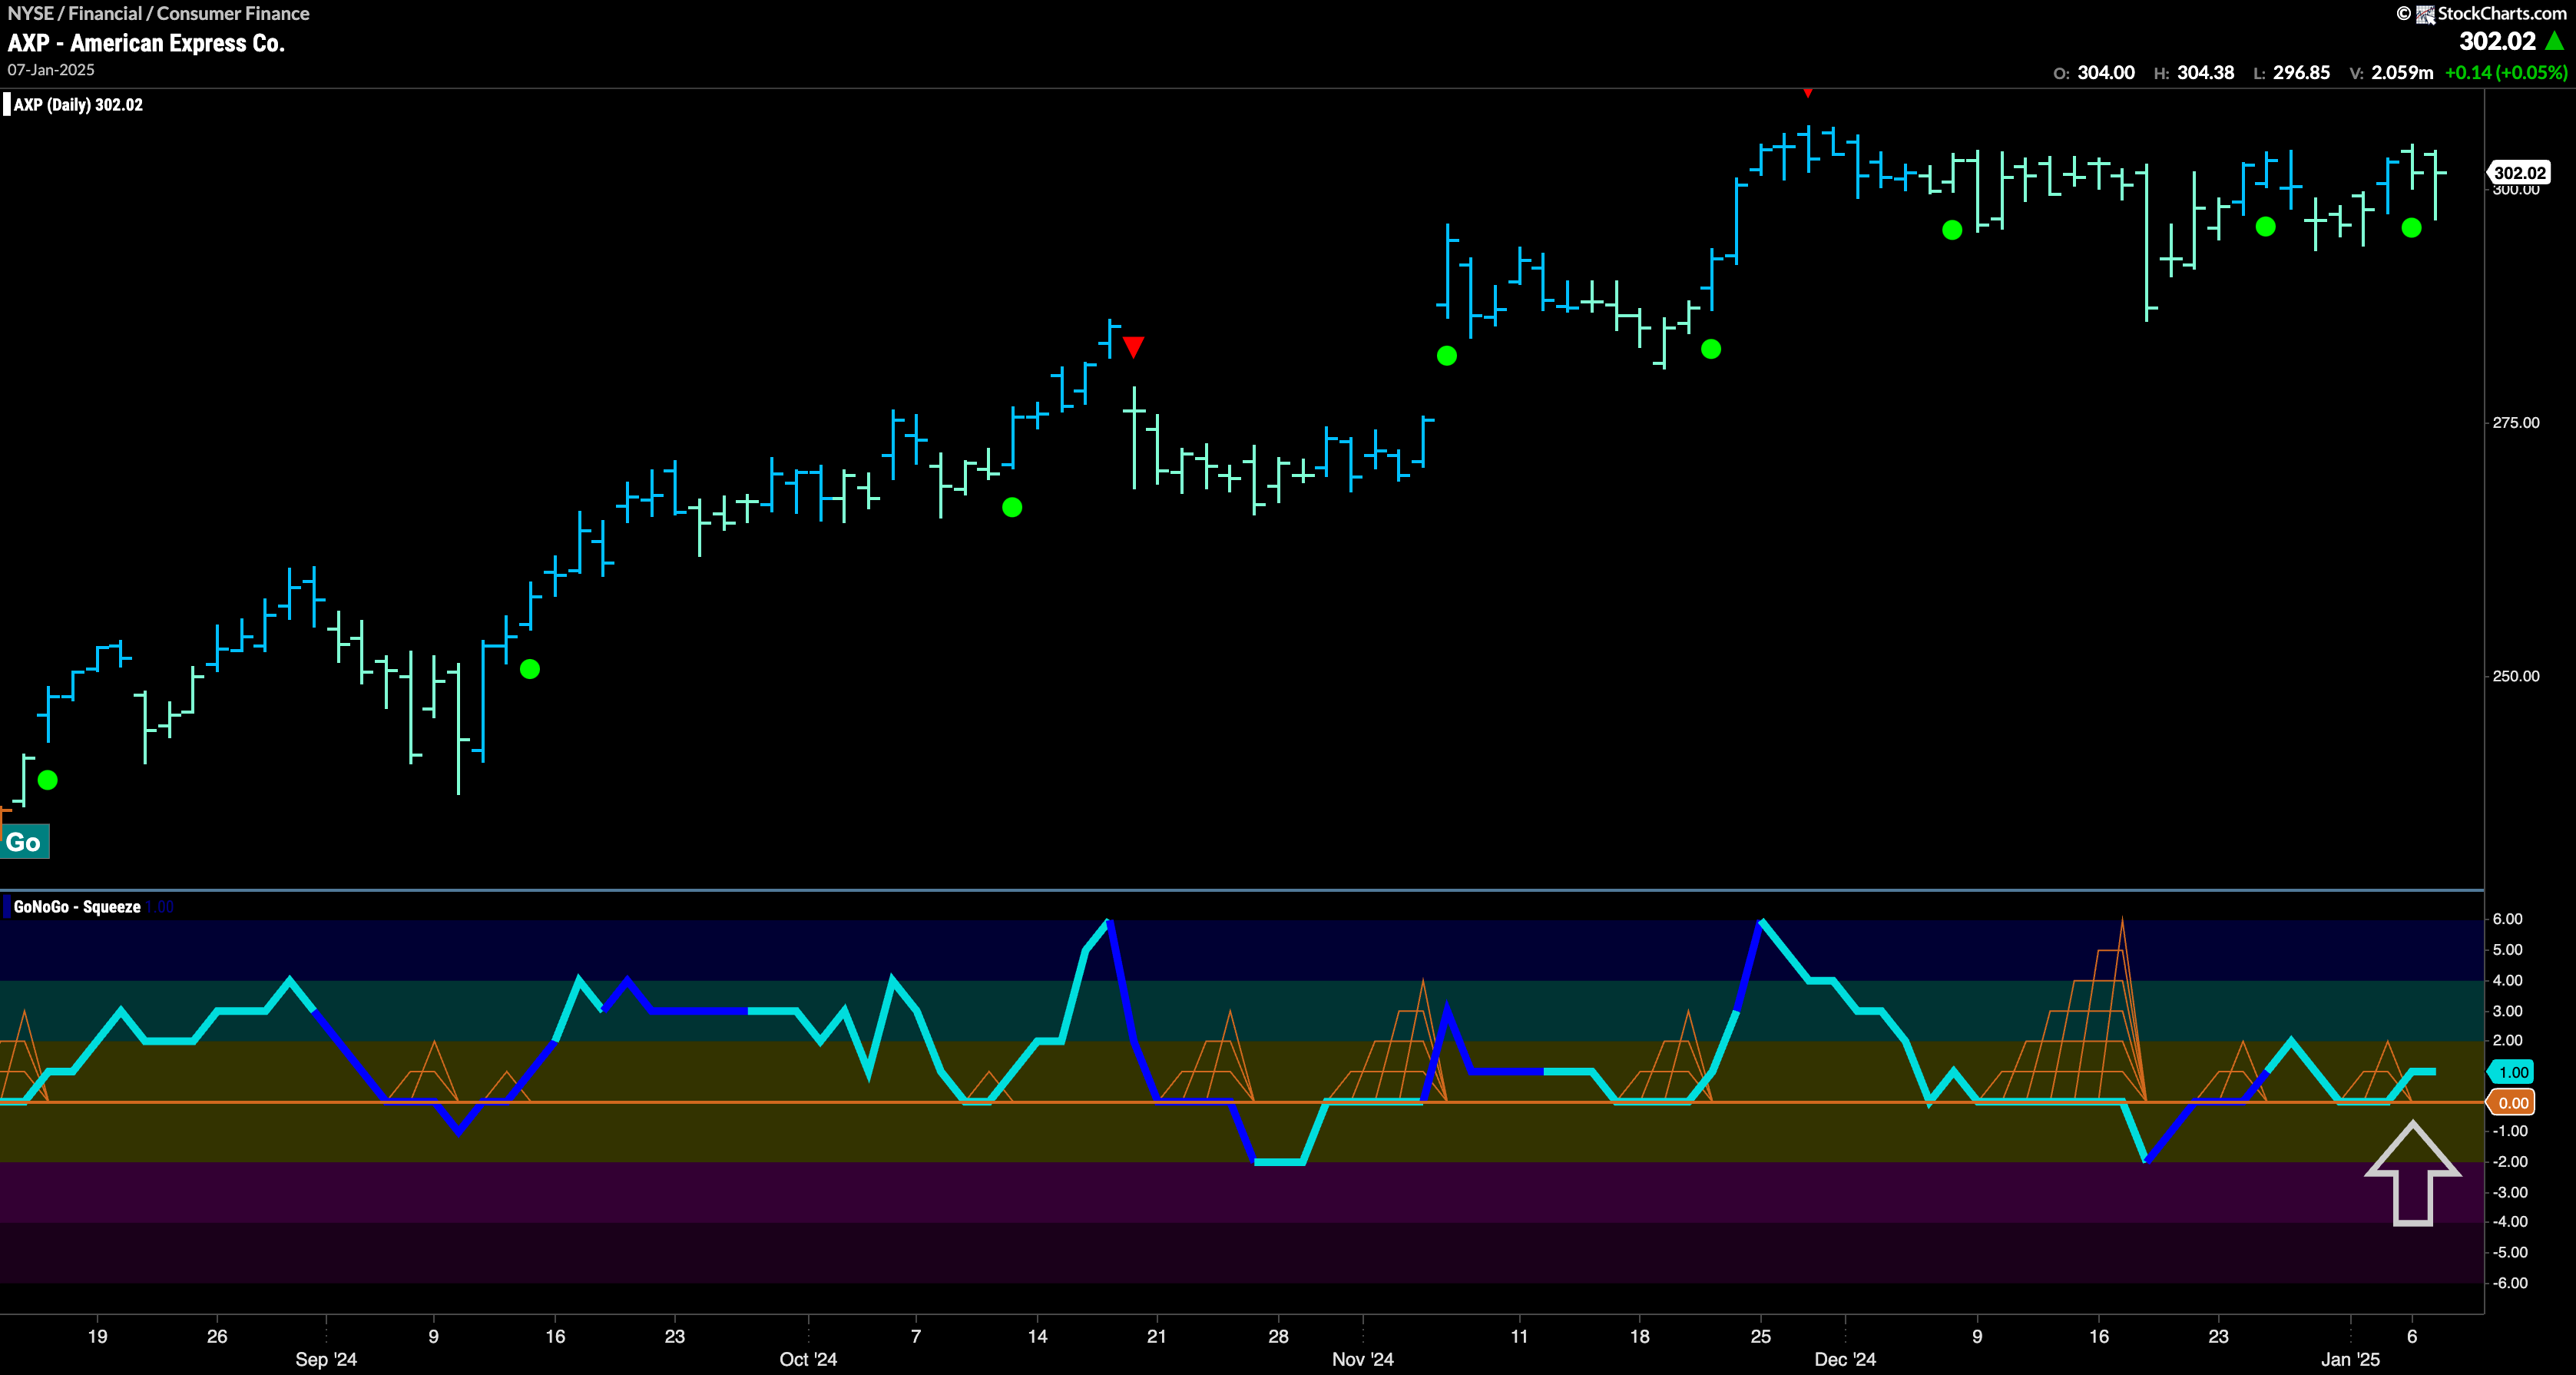Click the Nov '24 month label
The width and height of the screenshot is (2576, 1375).
[1362, 1359]
